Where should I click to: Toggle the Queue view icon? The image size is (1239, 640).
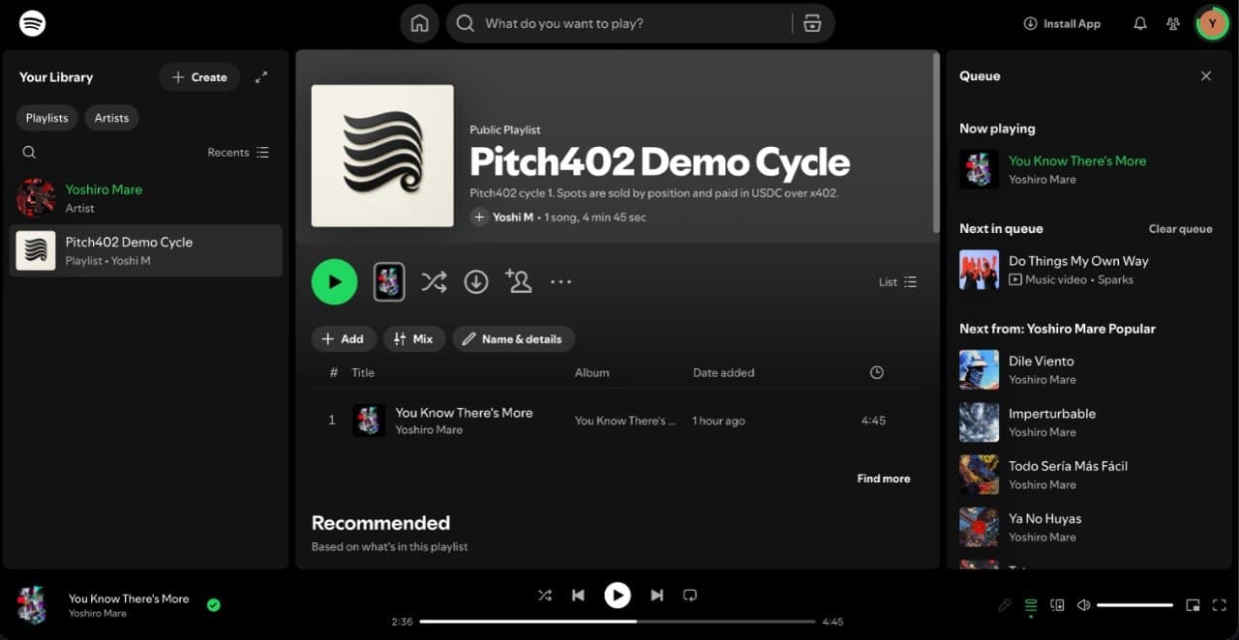click(x=1031, y=605)
